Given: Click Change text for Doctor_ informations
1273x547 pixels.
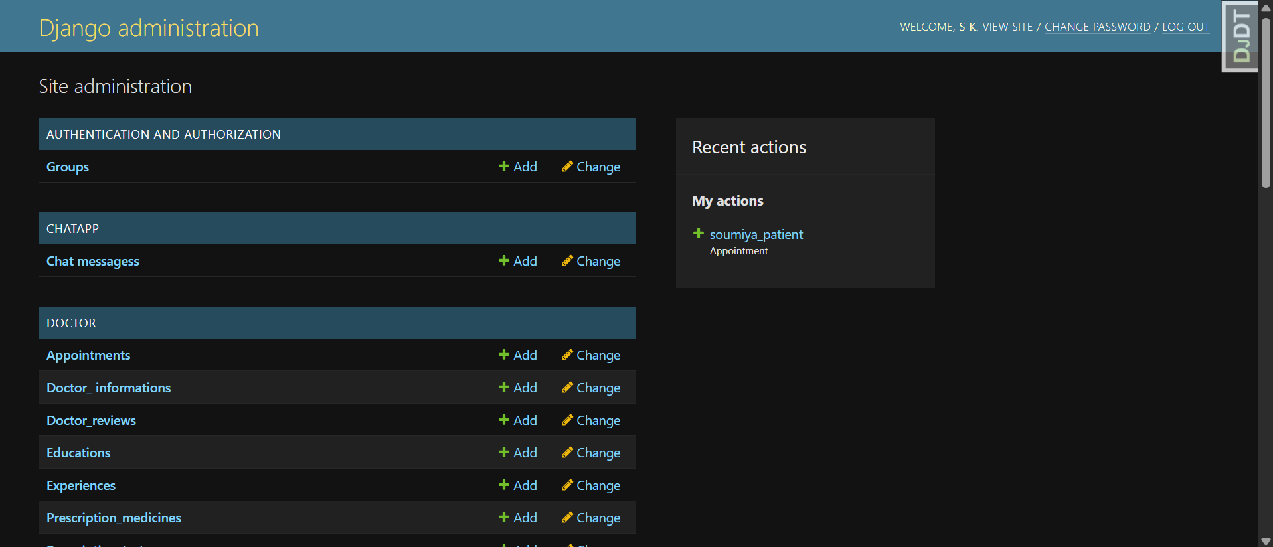Looking at the screenshot, I should (x=598, y=388).
